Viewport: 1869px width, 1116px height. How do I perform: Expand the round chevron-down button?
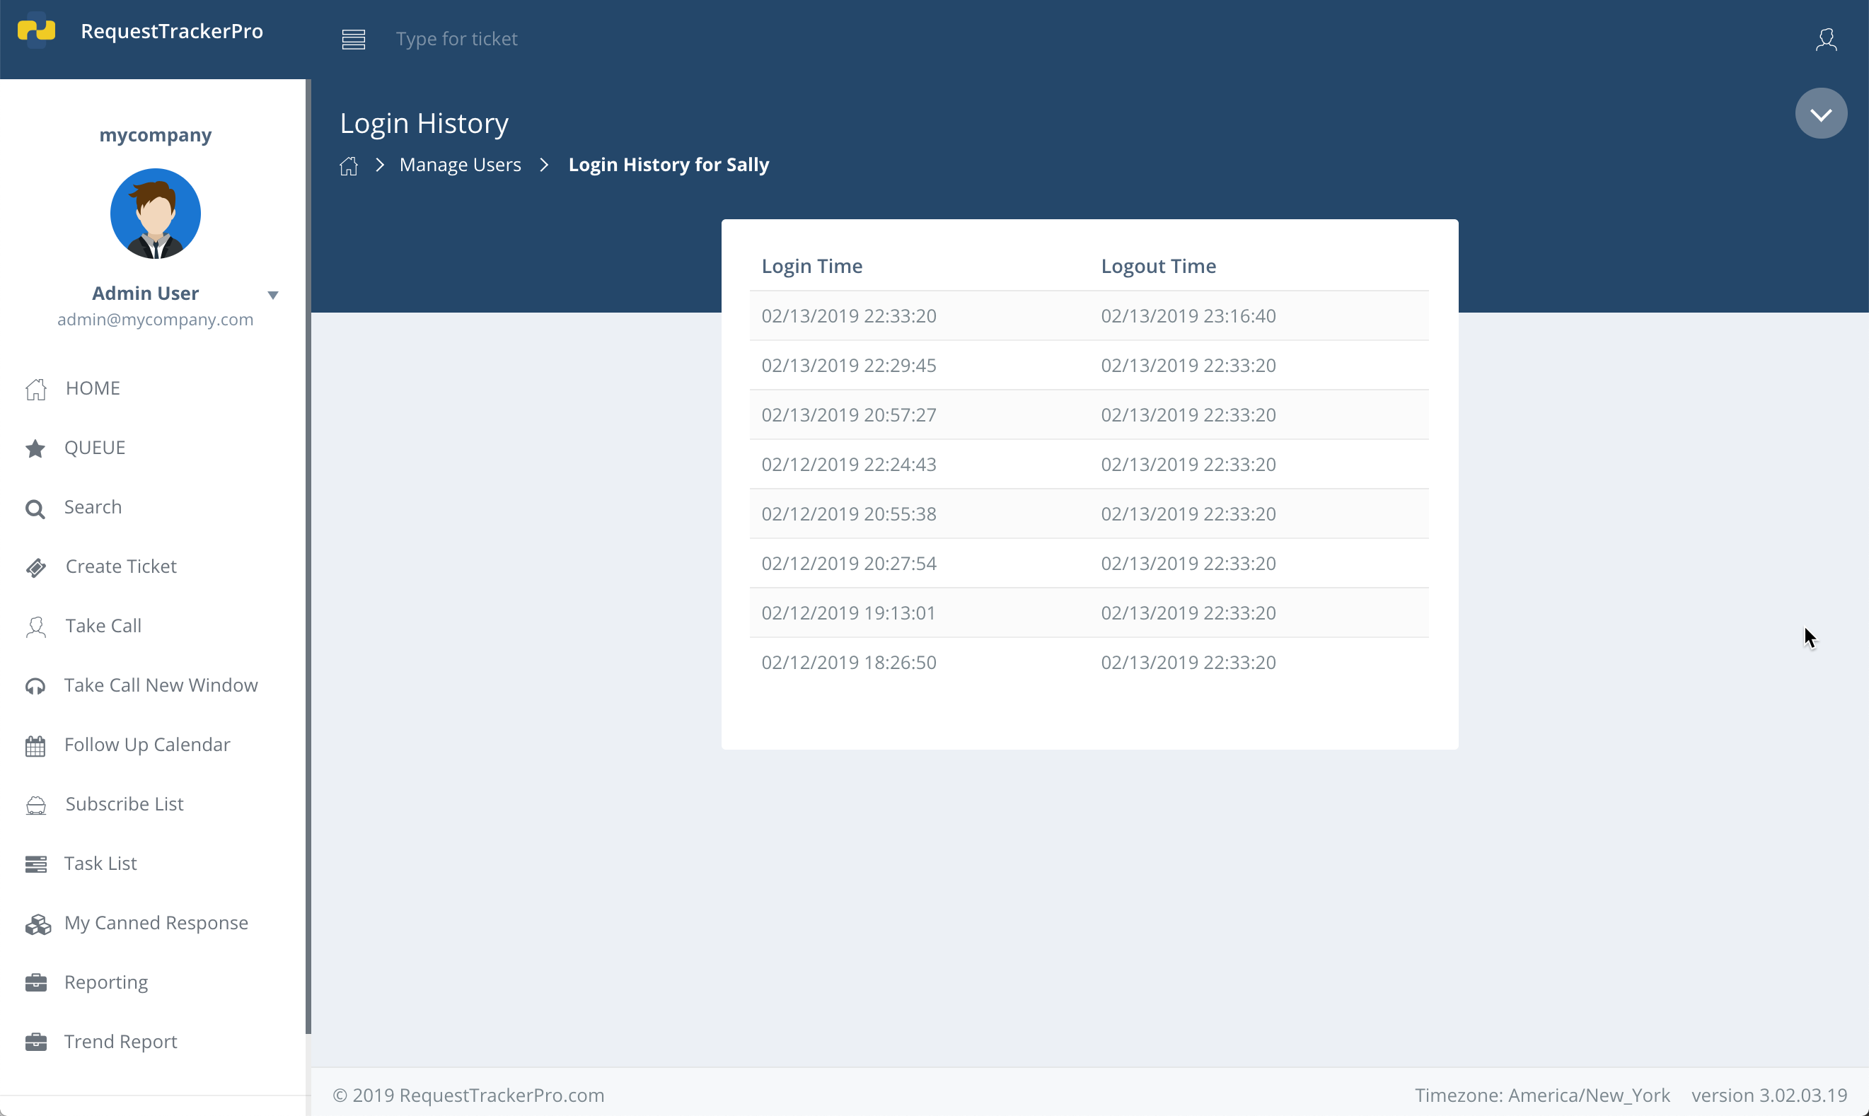[x=1821, y=114]
